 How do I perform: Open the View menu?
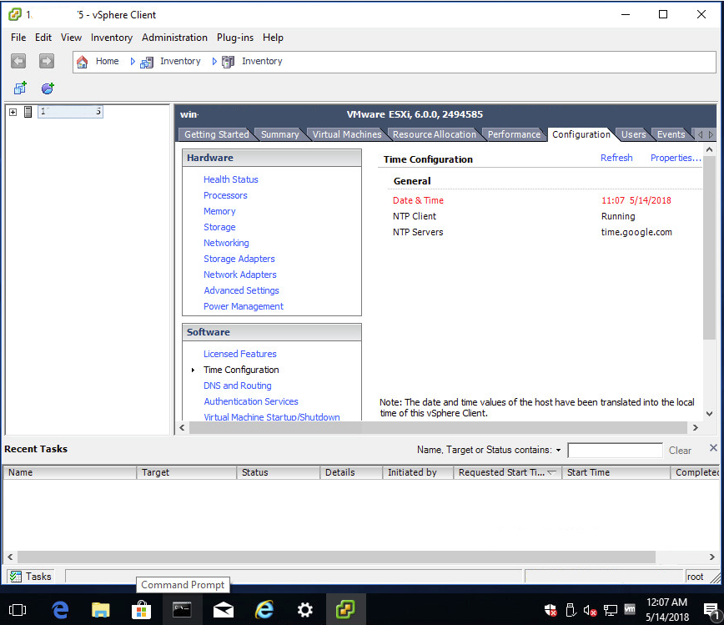pos(71,38)
